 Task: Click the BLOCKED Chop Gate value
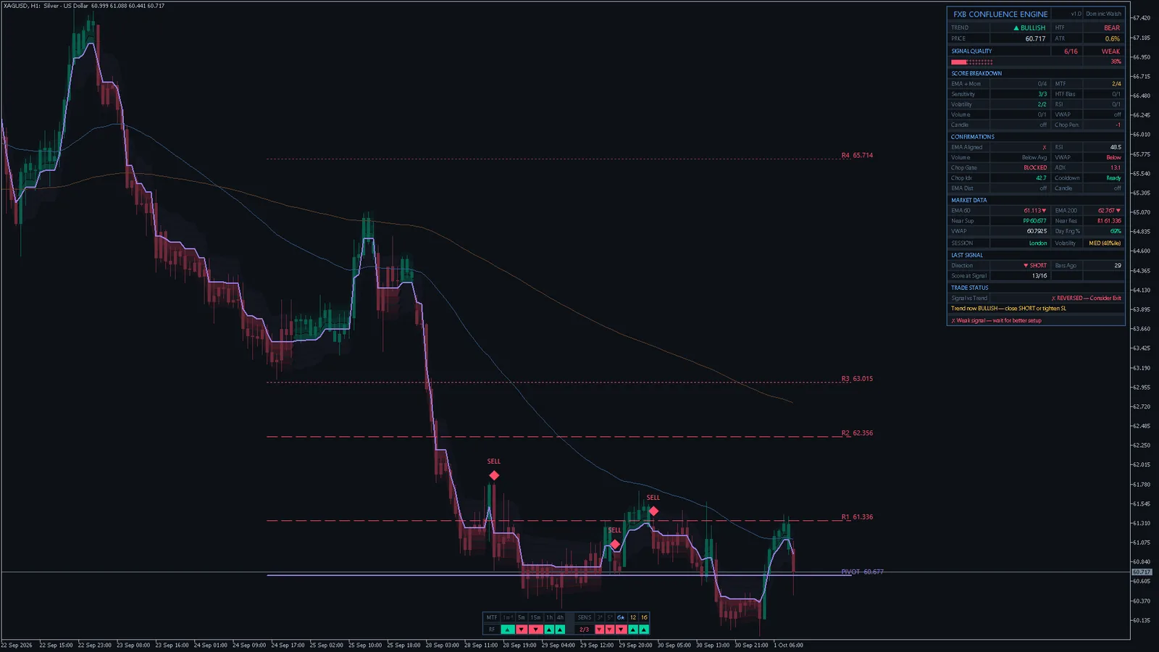click(x=1035, y=168)
